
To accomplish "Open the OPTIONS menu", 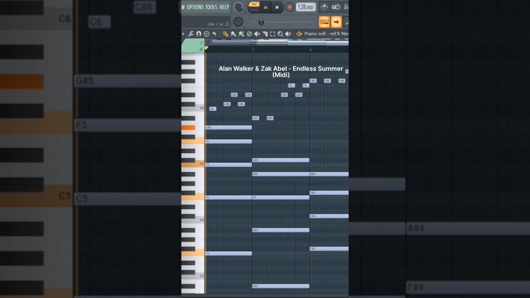I will point(195,7).
